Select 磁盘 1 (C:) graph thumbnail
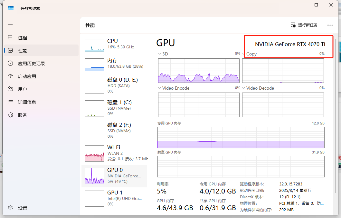Image resolution: width=341 pixels, height=218 pixels. coord(94,108)
